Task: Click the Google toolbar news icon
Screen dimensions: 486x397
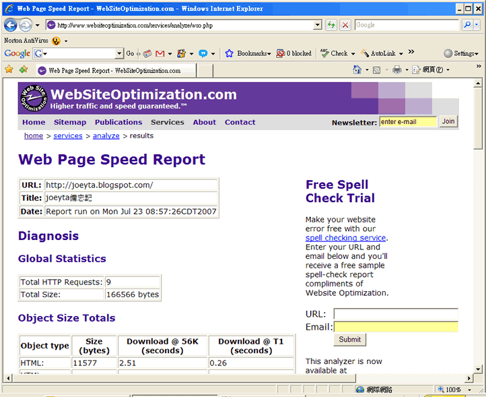Action: point(147,54)
